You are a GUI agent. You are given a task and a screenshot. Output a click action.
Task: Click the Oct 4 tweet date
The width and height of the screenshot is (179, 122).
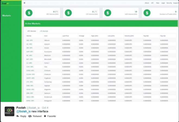coord(45,108)
